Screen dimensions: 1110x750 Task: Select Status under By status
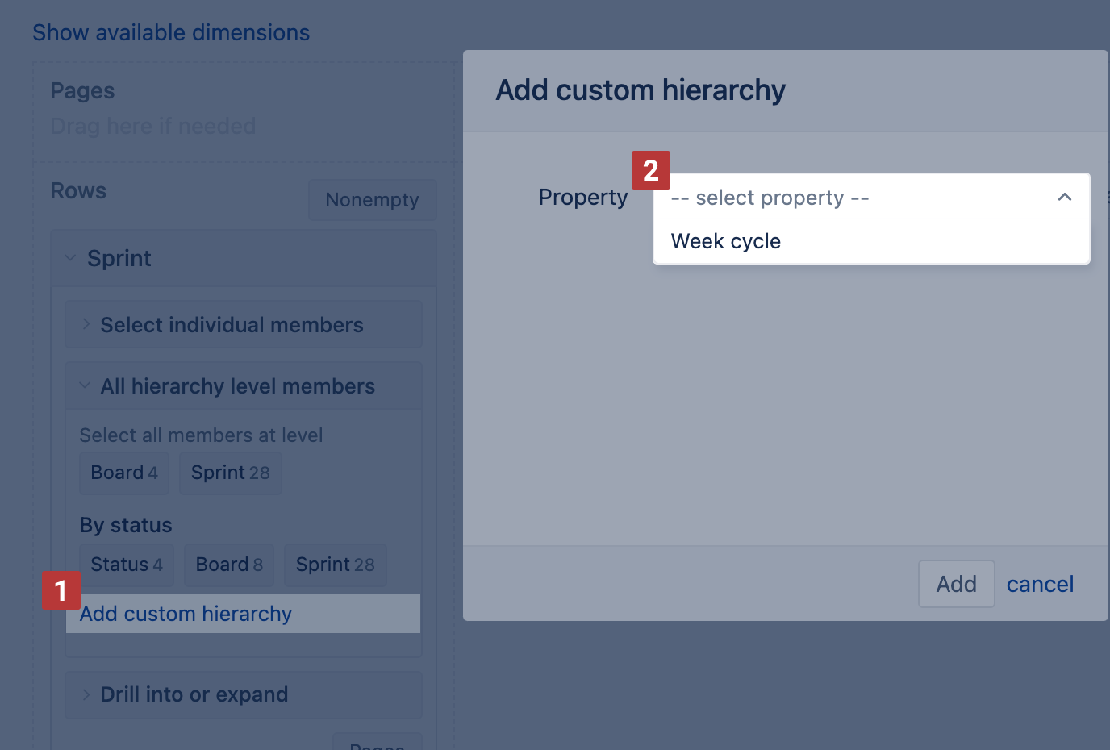point(126,565)
